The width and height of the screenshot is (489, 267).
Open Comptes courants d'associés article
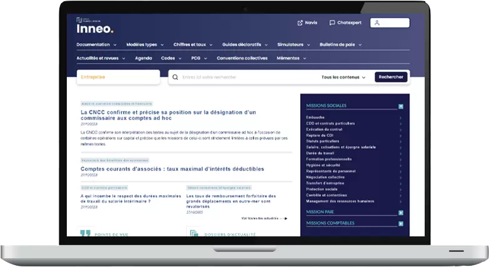coord(172,169)
